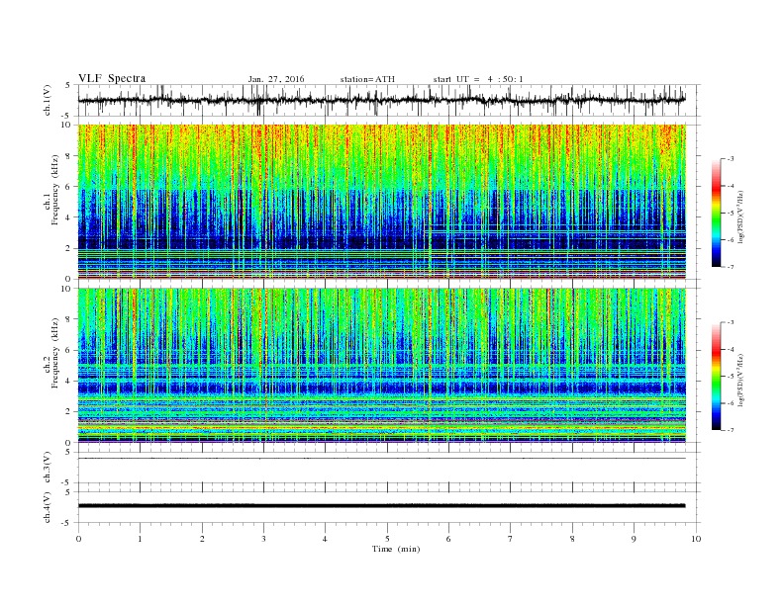Select the "Jan. 27, 2016" date text

coord(276,79)
